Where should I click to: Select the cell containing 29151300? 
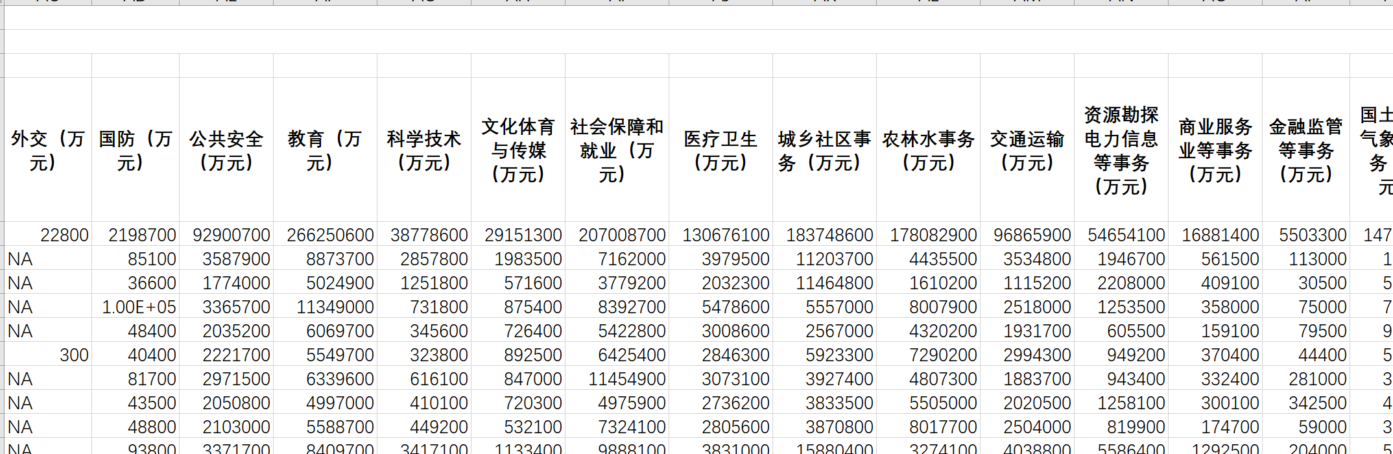click(518, 234)
